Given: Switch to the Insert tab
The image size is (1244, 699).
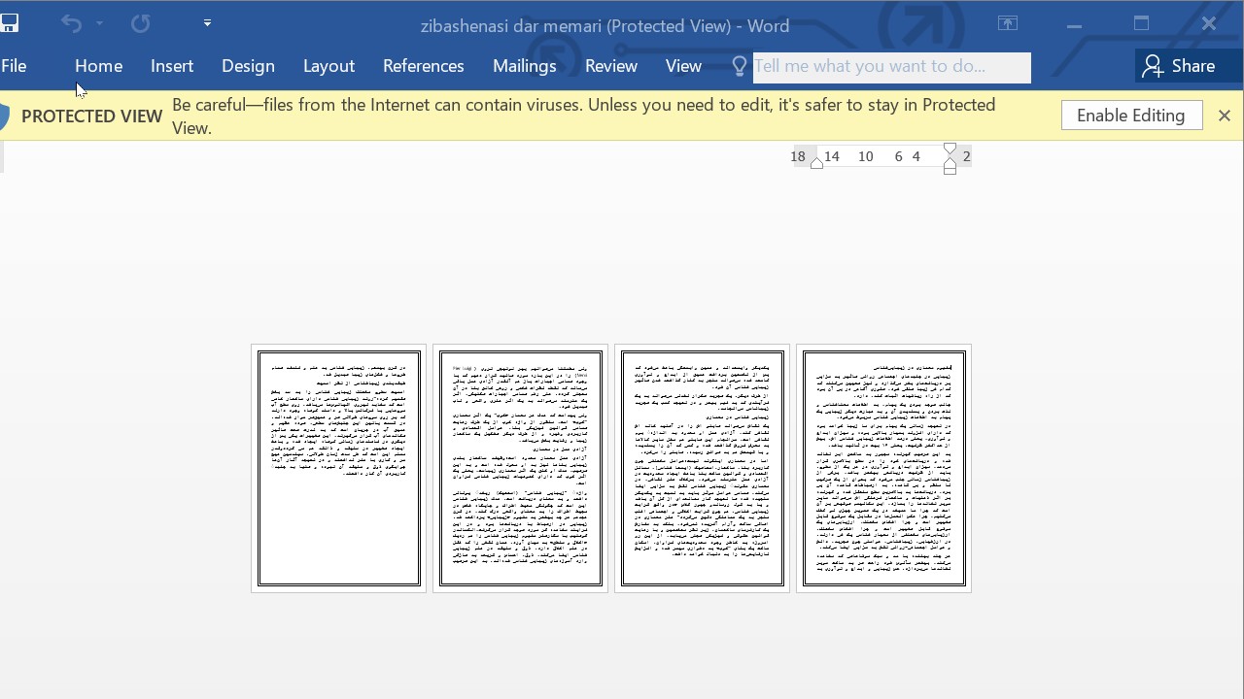Looking at the screenshot, I should pos(172,66).
